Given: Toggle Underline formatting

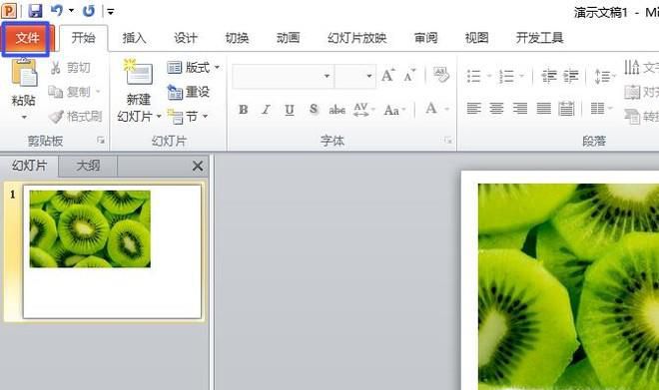Looking at the screenshot, I should pos(290,110).
